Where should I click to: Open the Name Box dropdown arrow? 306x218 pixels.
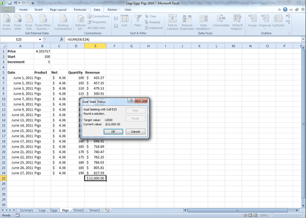(40, 39)
